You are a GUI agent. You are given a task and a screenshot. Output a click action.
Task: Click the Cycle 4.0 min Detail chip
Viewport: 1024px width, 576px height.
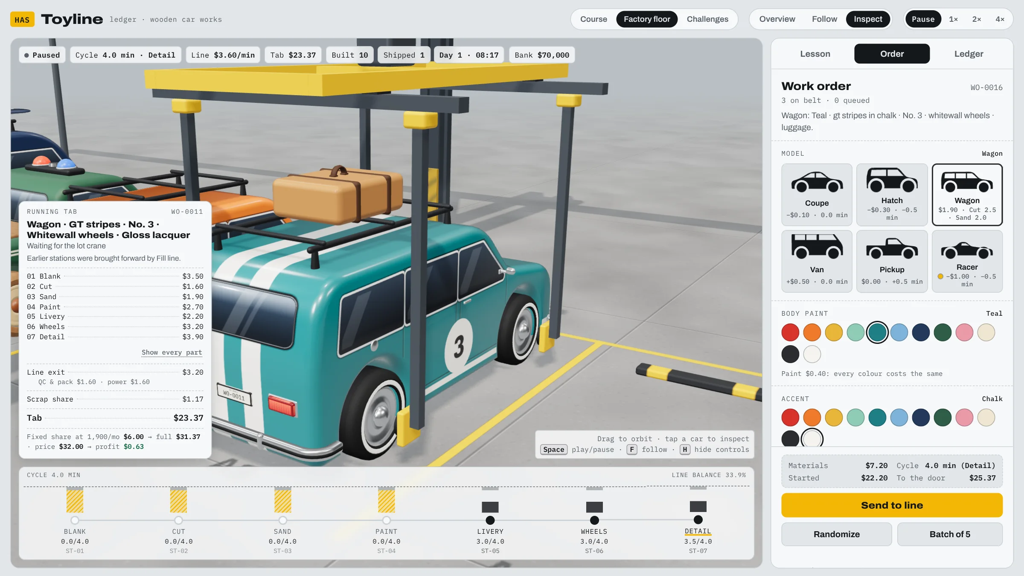click(x=125, y=55)
